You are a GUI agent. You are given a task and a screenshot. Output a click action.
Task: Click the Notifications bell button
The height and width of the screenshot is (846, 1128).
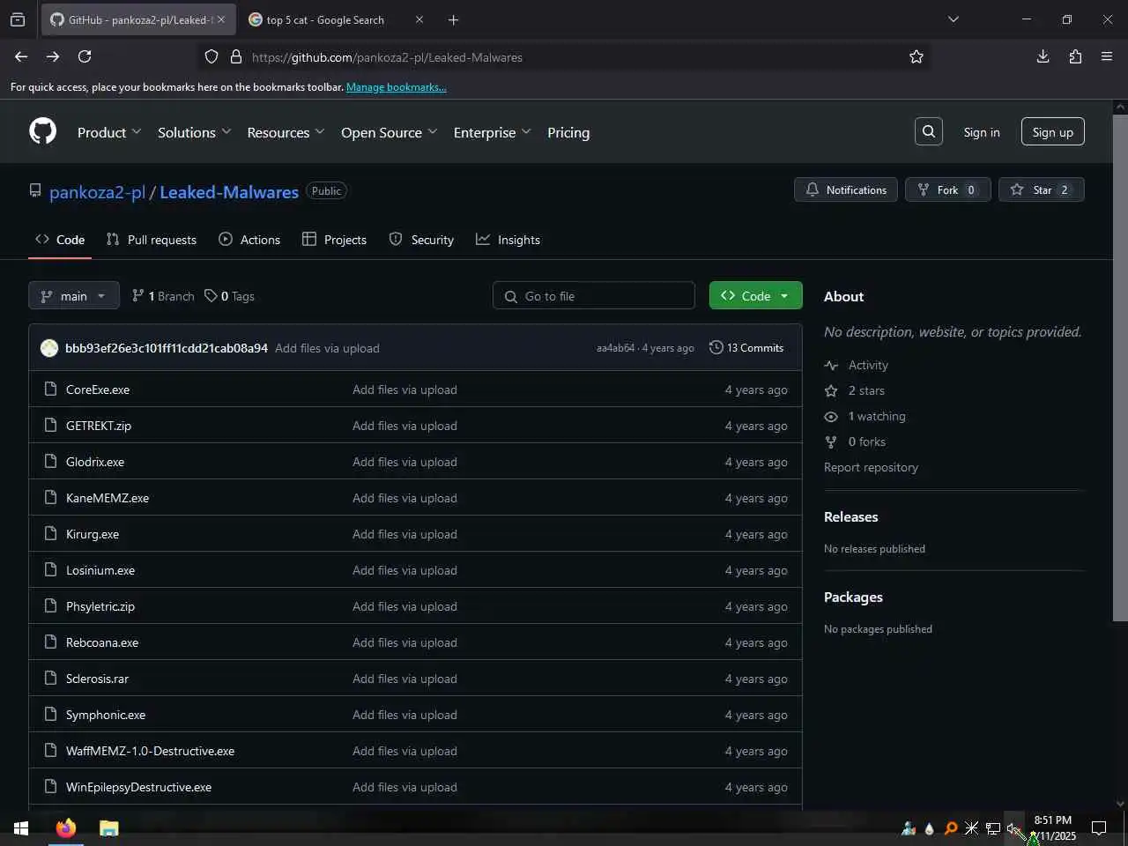(x=846, y=189)
